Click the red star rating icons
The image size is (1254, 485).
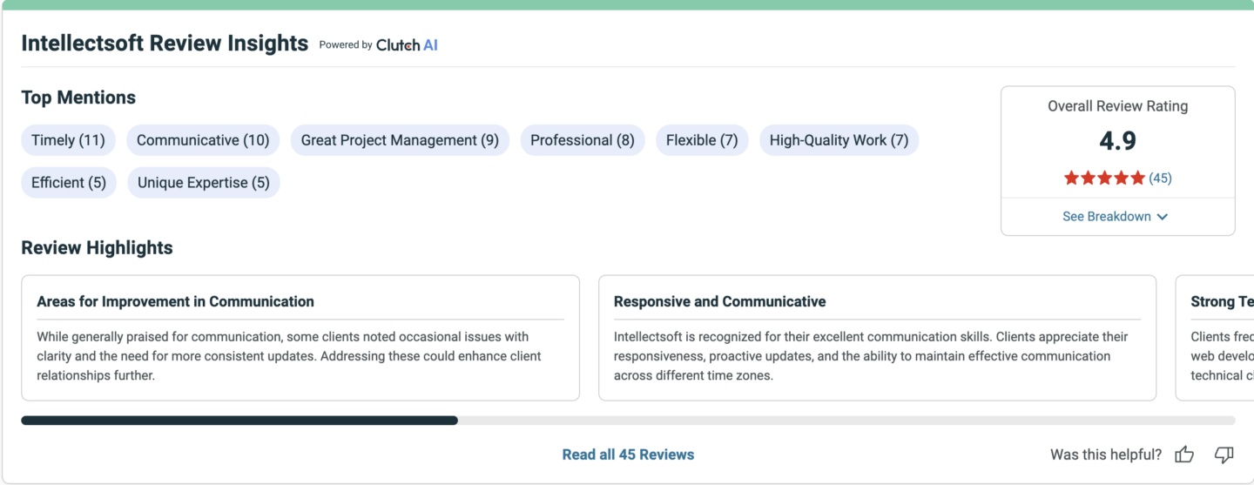(x=1104, y=179)
